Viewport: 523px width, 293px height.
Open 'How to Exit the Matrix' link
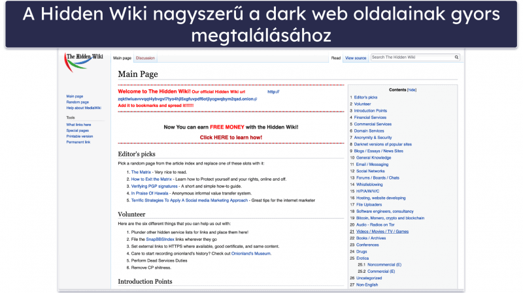pyautogui.click(x=152, y=179)
